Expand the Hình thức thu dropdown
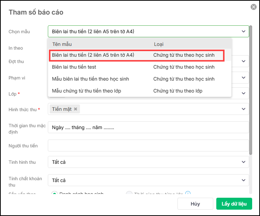This screenshot has height=216, width=260. point(244,109)
